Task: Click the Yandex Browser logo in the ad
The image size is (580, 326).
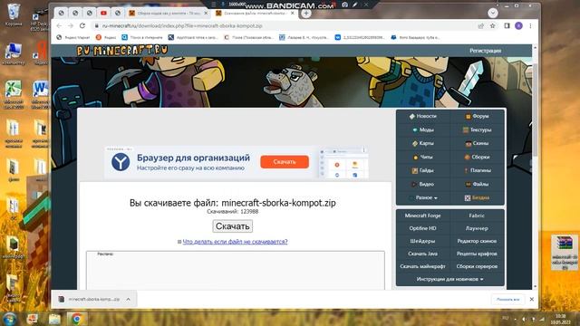Action: [x=121, y=162]
